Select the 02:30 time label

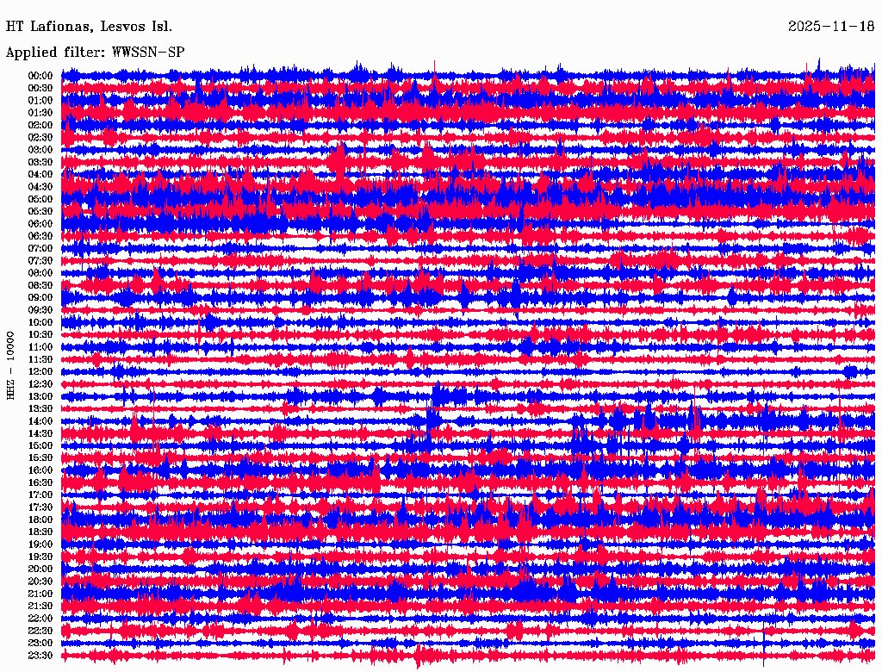[x=40, y=137]
